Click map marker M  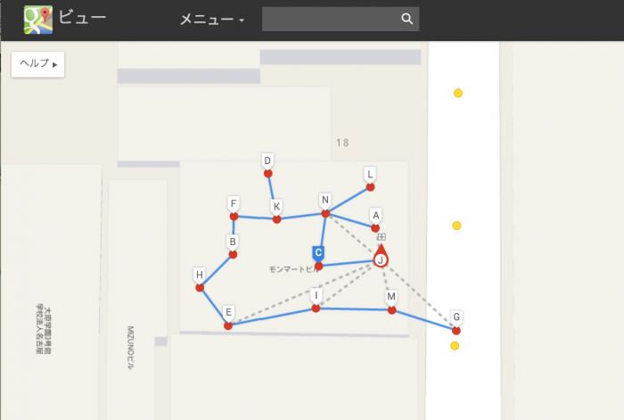391,301
